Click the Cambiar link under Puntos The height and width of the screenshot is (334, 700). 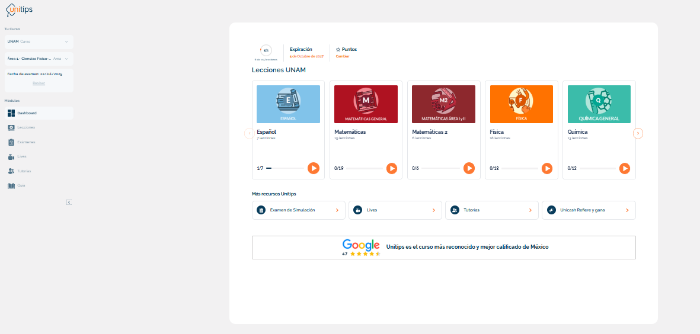click(x=343, y=56)
